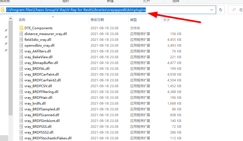The image size is (243, 141).
Task: Select the file name vray_brdfs.dll
Action: 35,103
